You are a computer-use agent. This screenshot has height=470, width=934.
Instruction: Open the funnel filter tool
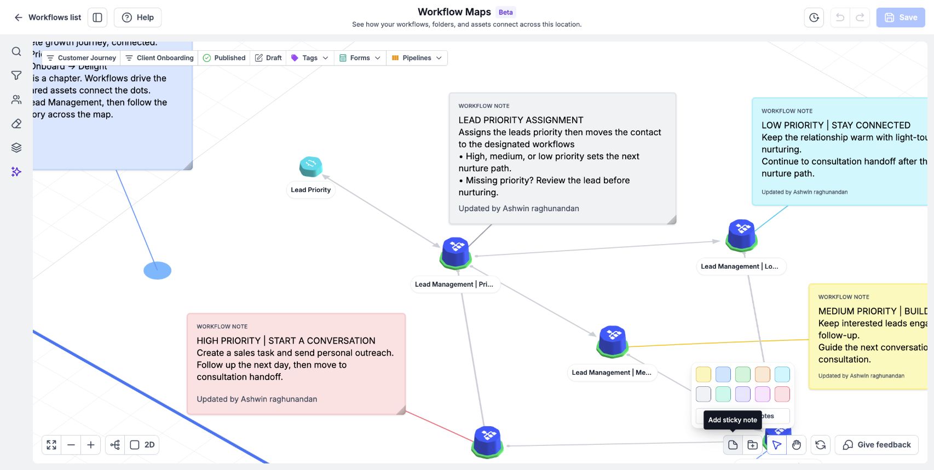(x=16, y=76)
